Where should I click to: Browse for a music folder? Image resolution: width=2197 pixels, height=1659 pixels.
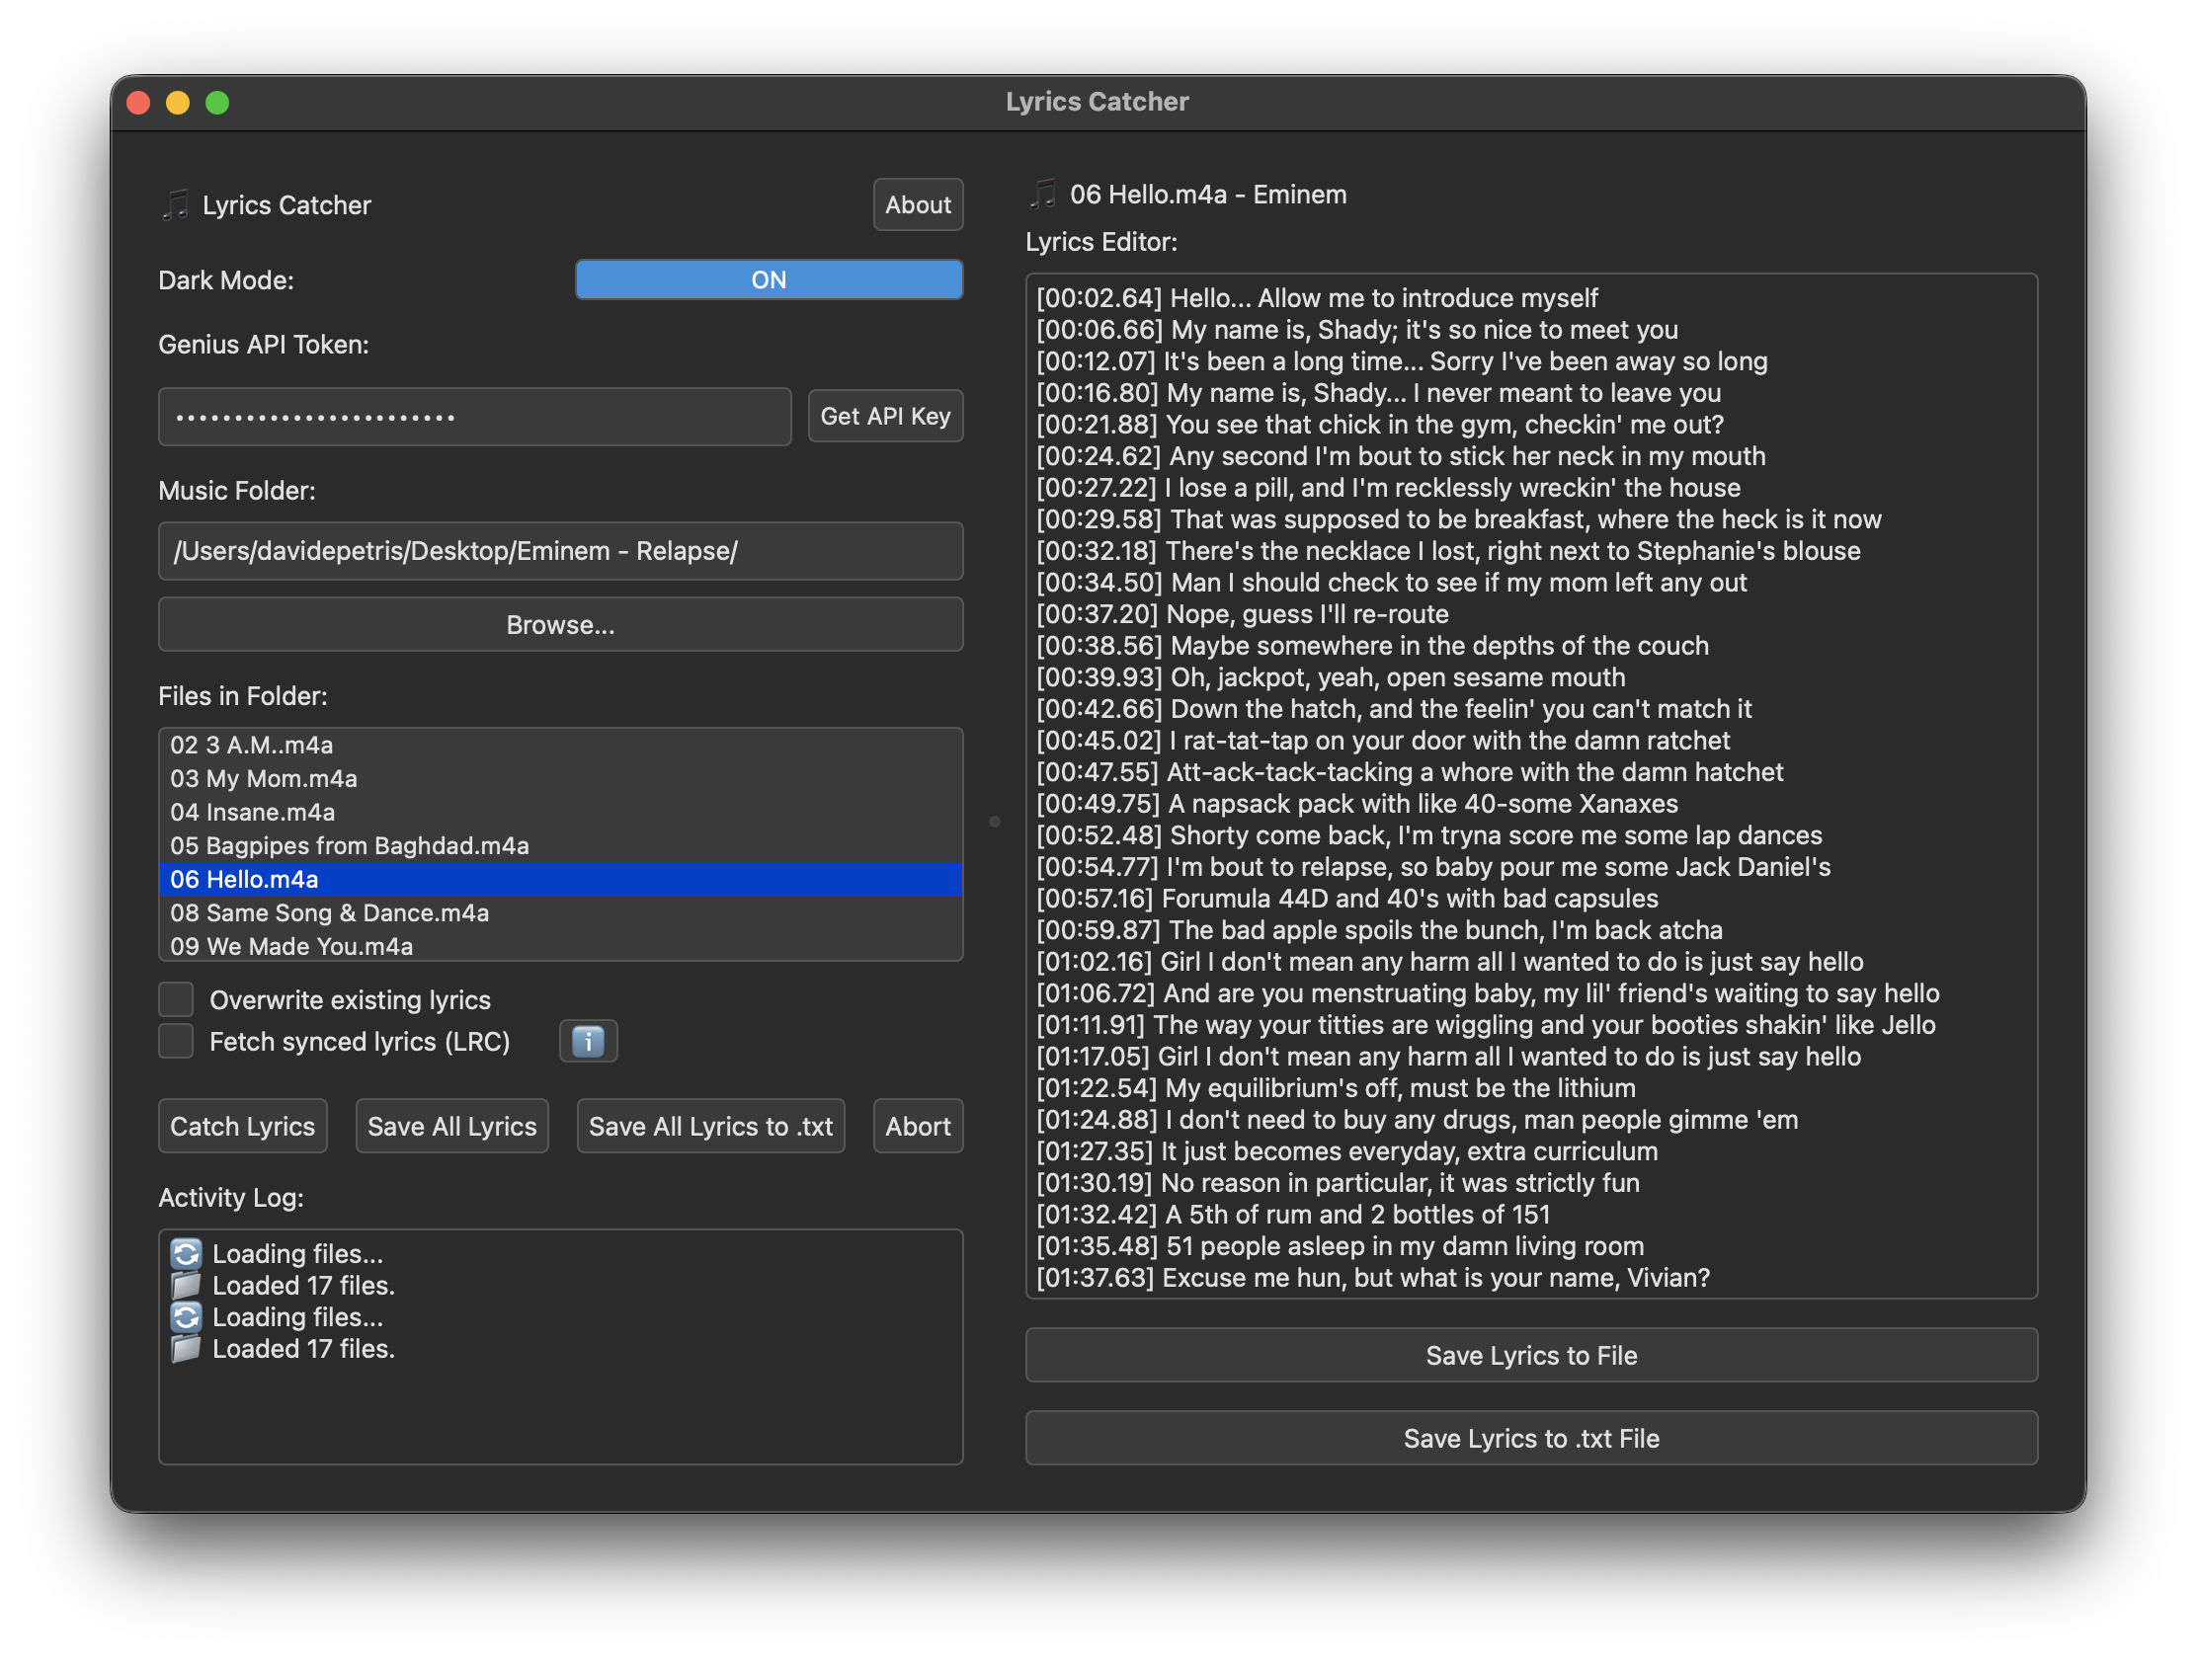click(559, 624)
